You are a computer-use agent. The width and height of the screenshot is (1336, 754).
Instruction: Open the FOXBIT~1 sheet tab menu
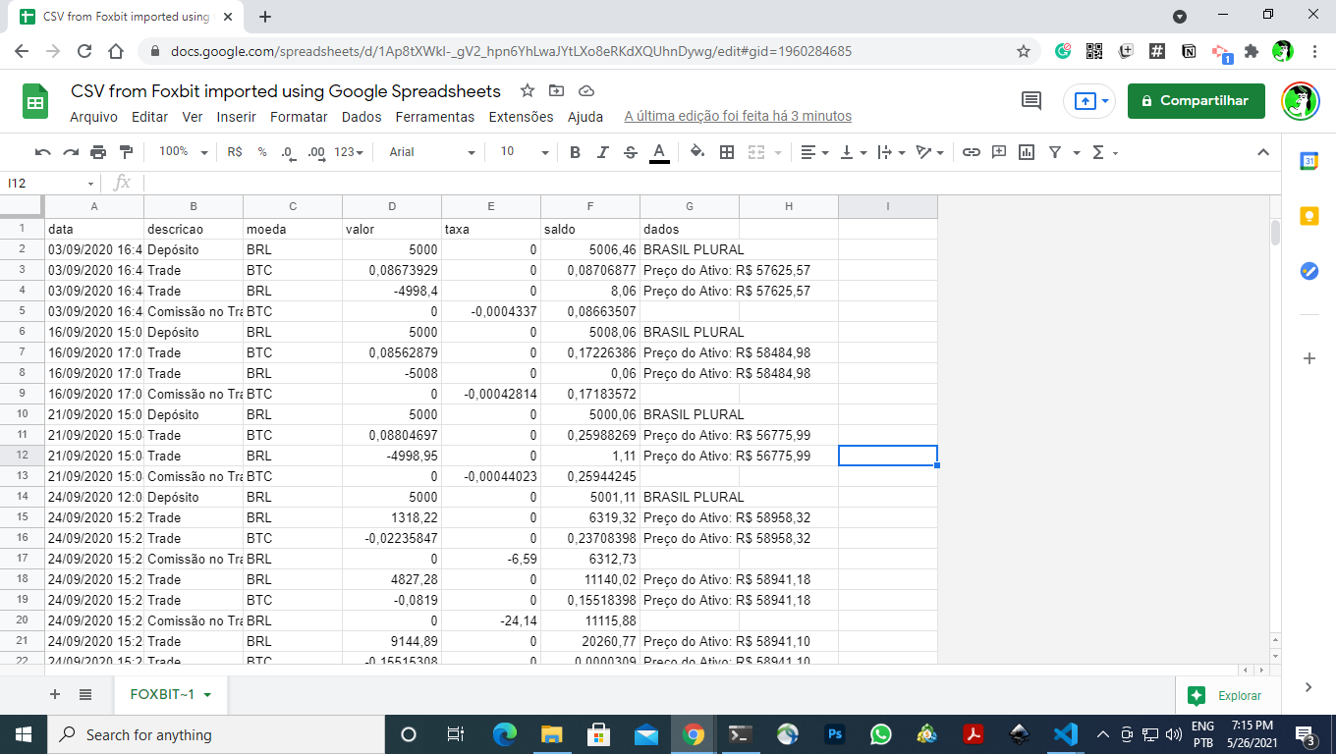coord(207,692)
